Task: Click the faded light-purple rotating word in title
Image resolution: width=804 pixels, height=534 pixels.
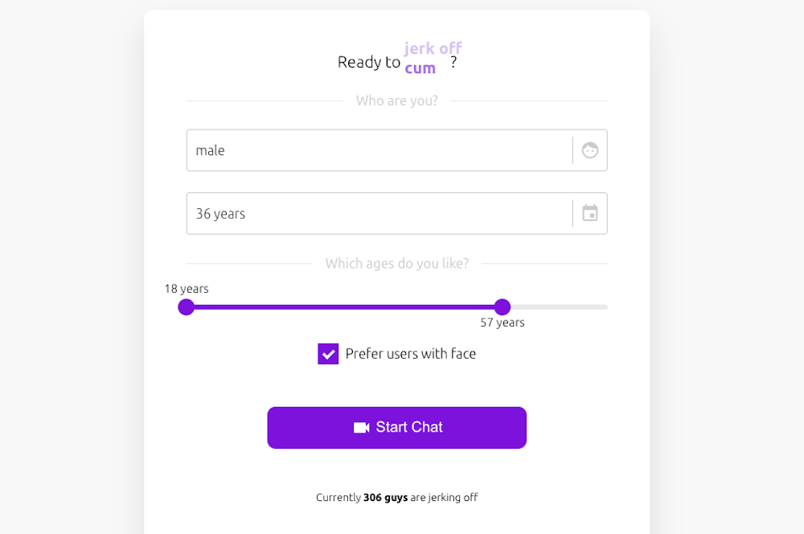Action: pos(433,48)
